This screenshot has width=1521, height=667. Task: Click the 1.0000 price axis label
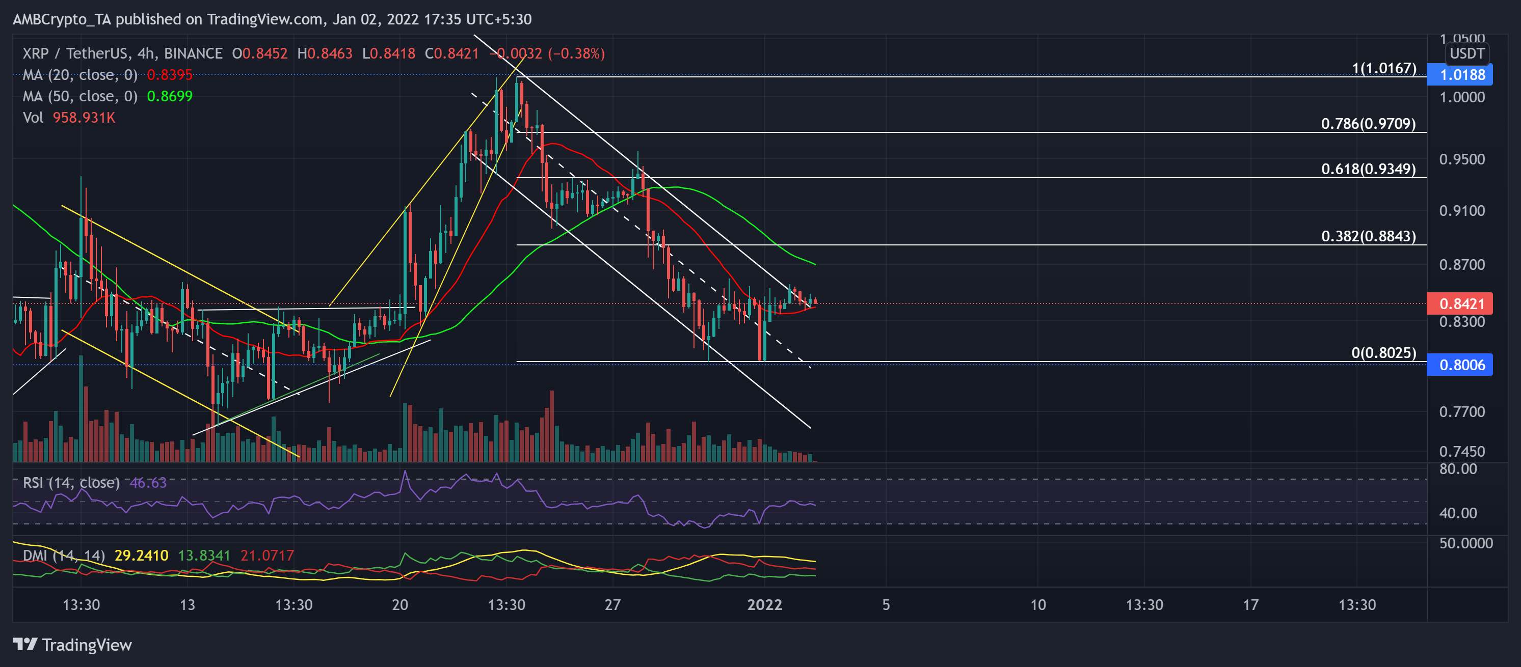(x=1461, y=97)
